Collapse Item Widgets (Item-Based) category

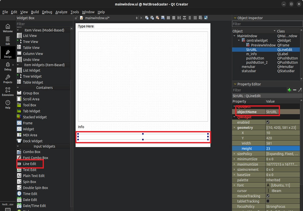point(18,65)
